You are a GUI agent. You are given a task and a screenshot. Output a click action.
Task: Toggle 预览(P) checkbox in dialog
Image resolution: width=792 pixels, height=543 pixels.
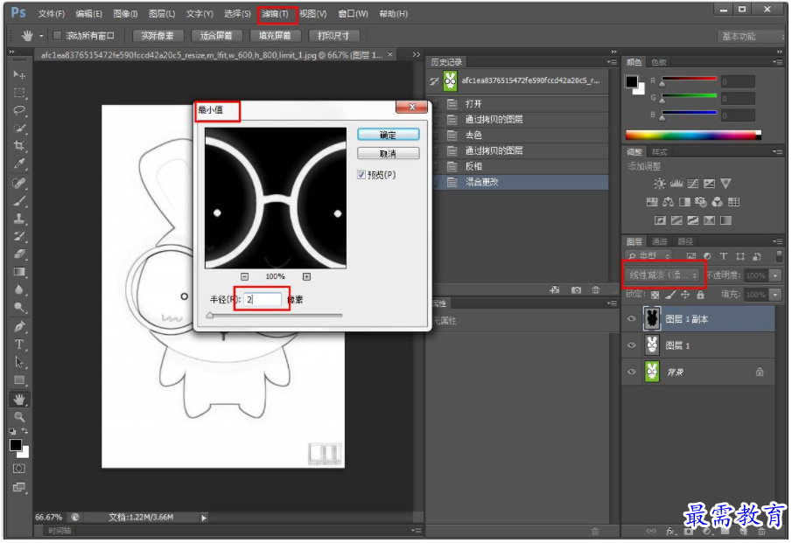[x=361, y=175]
